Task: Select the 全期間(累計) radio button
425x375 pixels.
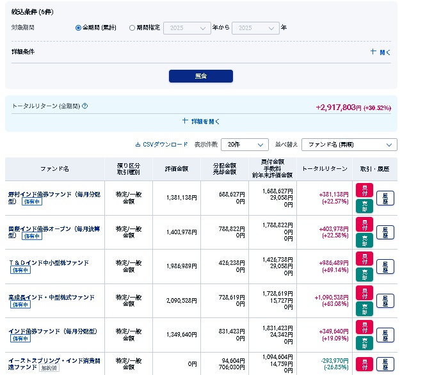Action: click(79, 28)
